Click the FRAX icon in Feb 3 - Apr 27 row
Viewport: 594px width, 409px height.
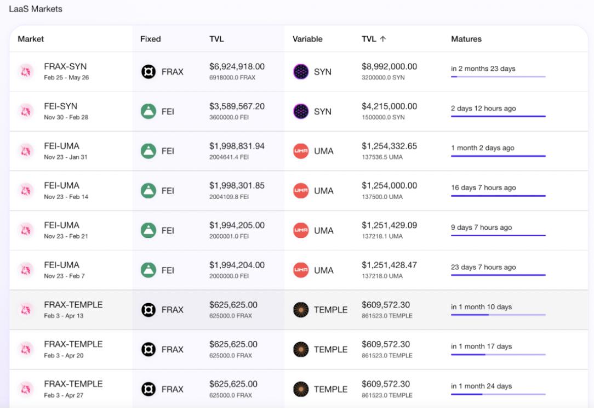pos(148,389)
